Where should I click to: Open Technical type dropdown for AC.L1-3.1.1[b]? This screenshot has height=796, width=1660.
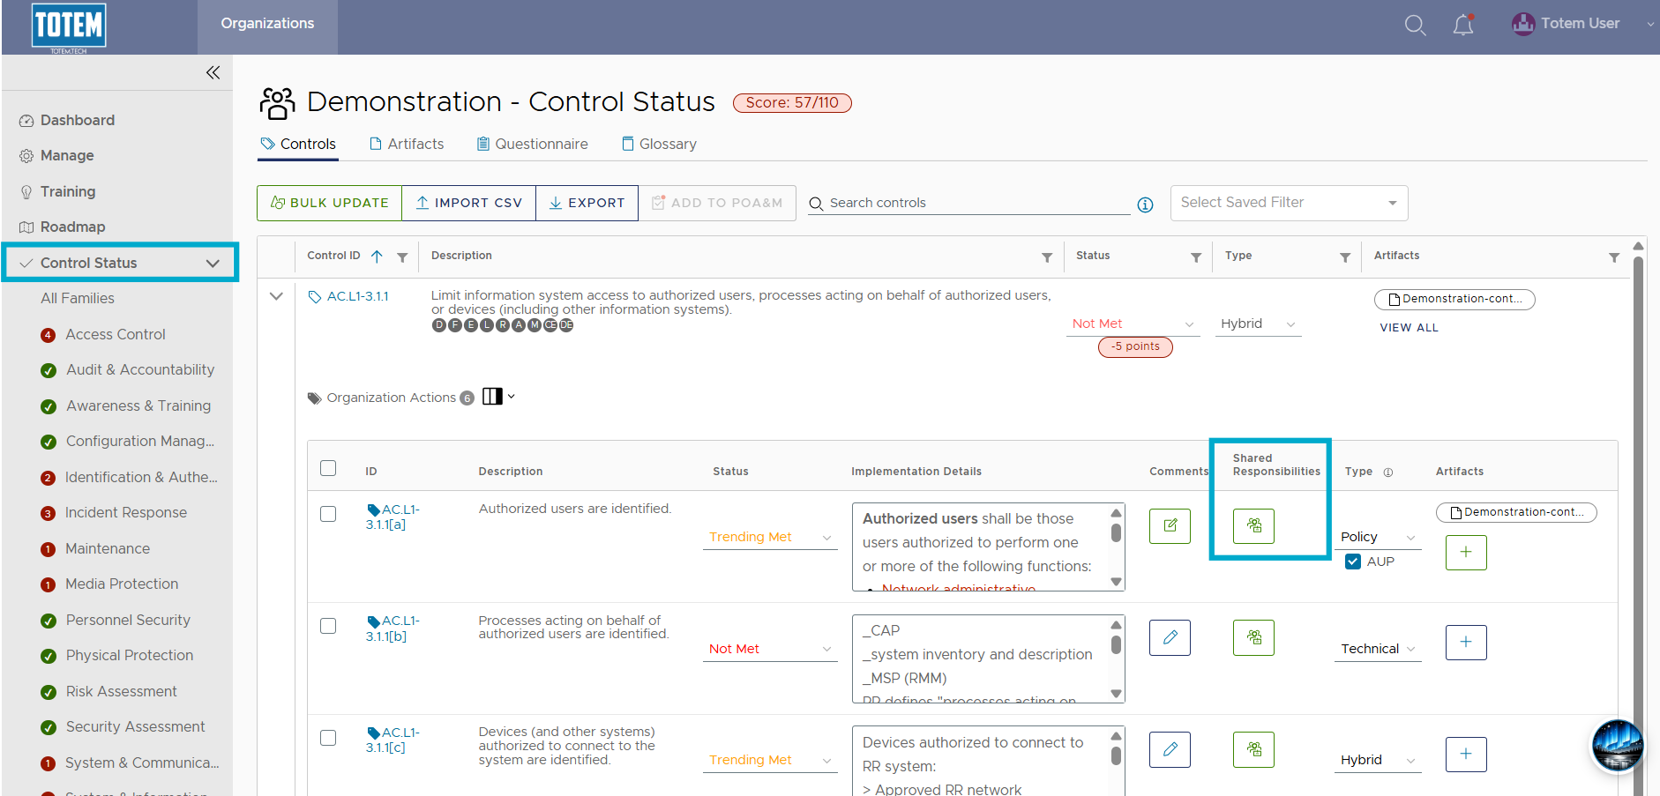1378,650
